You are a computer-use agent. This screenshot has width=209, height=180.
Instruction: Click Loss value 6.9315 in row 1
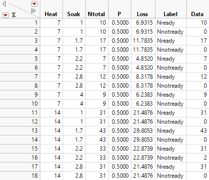point(145,23)
